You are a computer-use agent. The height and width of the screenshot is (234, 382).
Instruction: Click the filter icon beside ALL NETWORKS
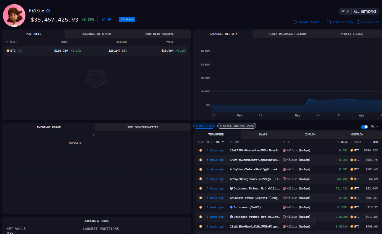(343, 12)
